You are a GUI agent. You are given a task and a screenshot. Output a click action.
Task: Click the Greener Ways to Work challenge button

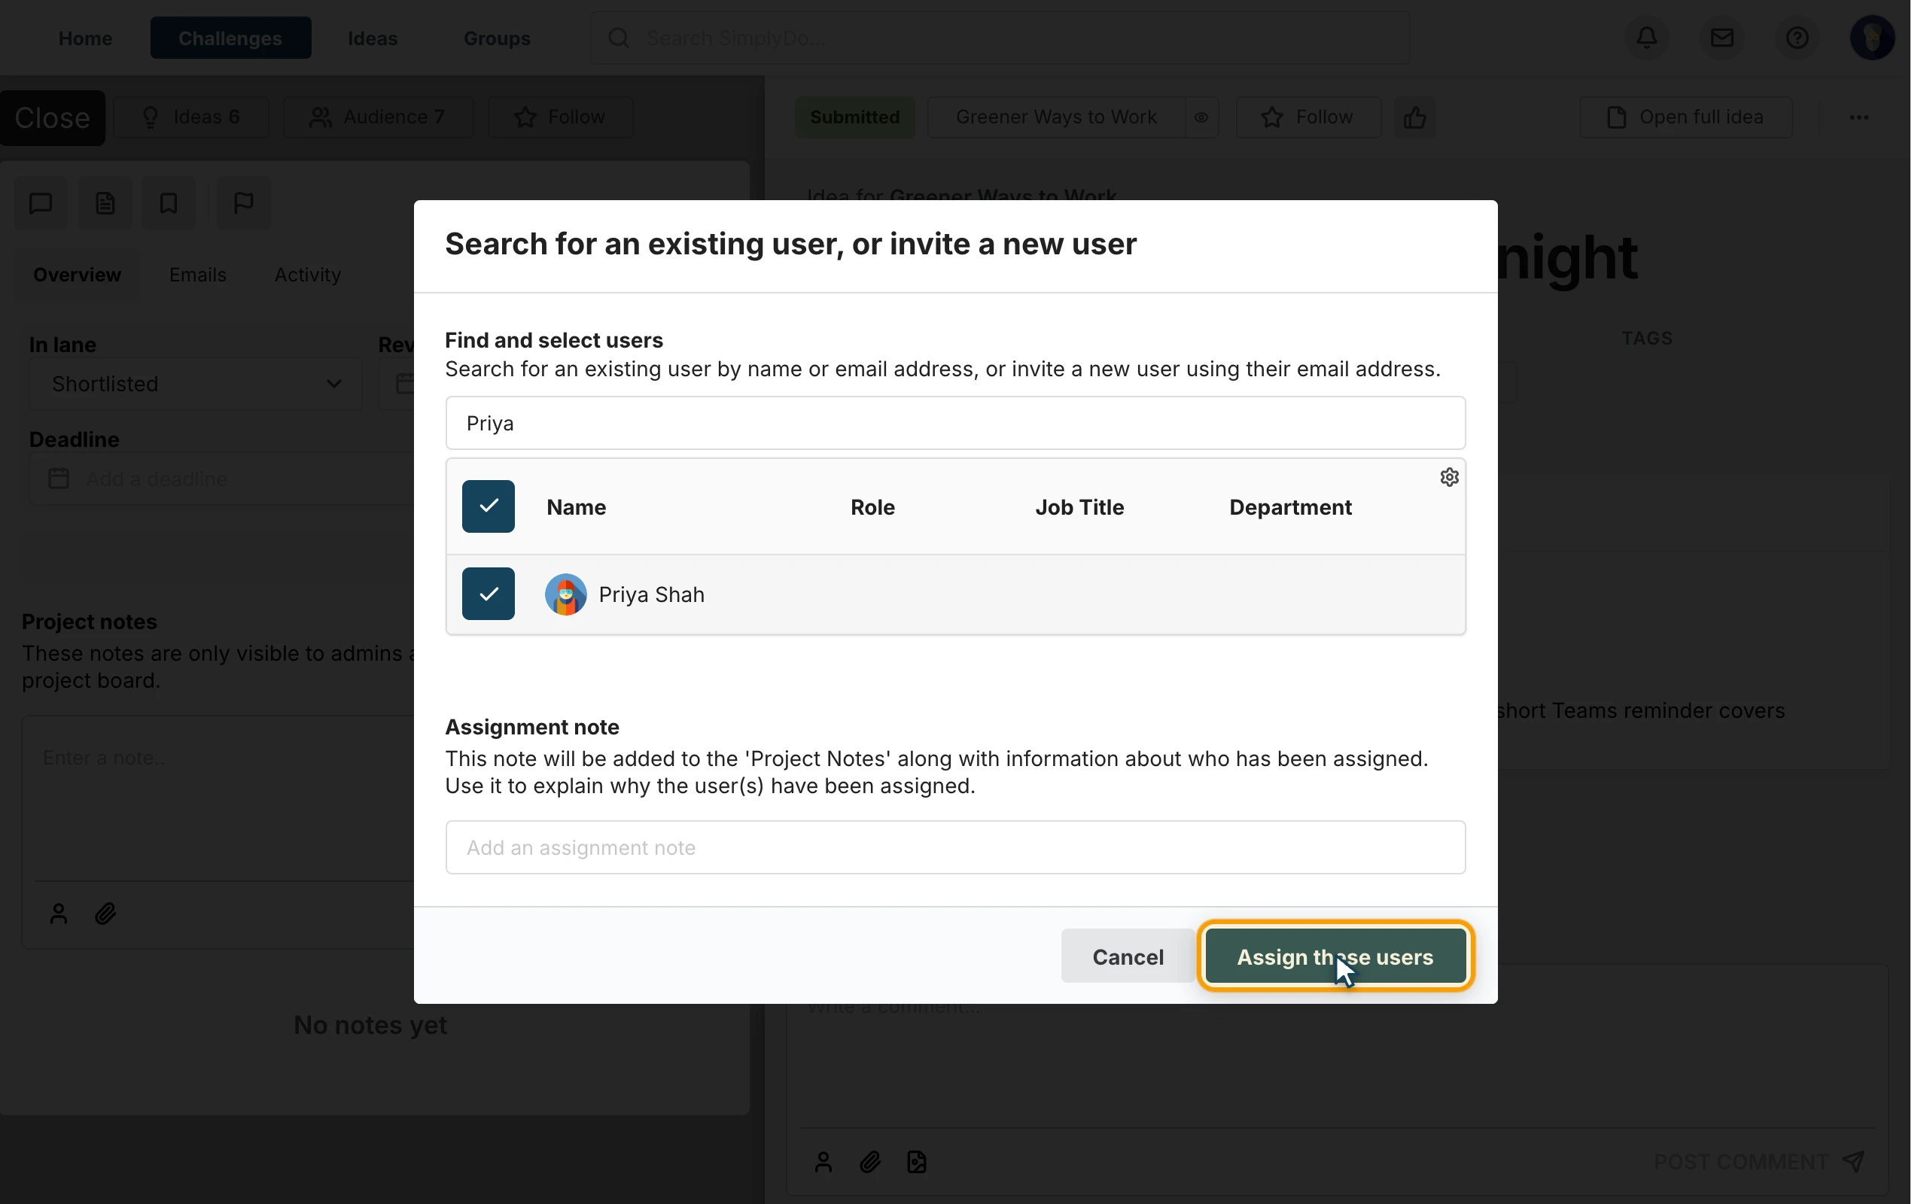point(1056,117)
